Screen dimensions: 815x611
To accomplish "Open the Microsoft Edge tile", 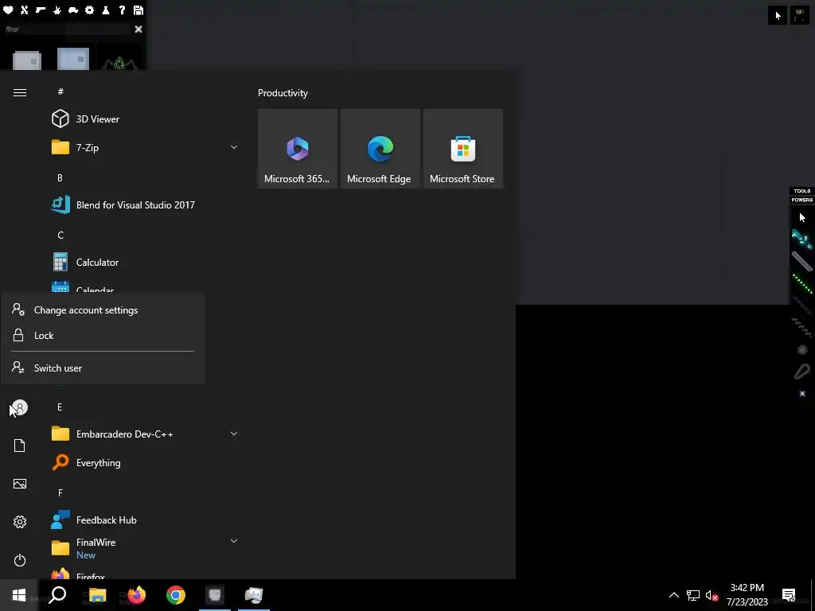I will pos(380,149).
